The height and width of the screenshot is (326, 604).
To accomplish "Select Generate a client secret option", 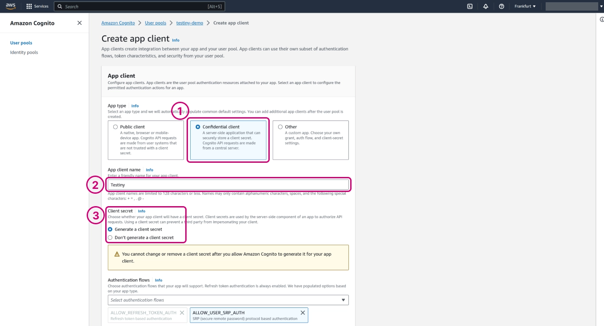I will (111, 229).
